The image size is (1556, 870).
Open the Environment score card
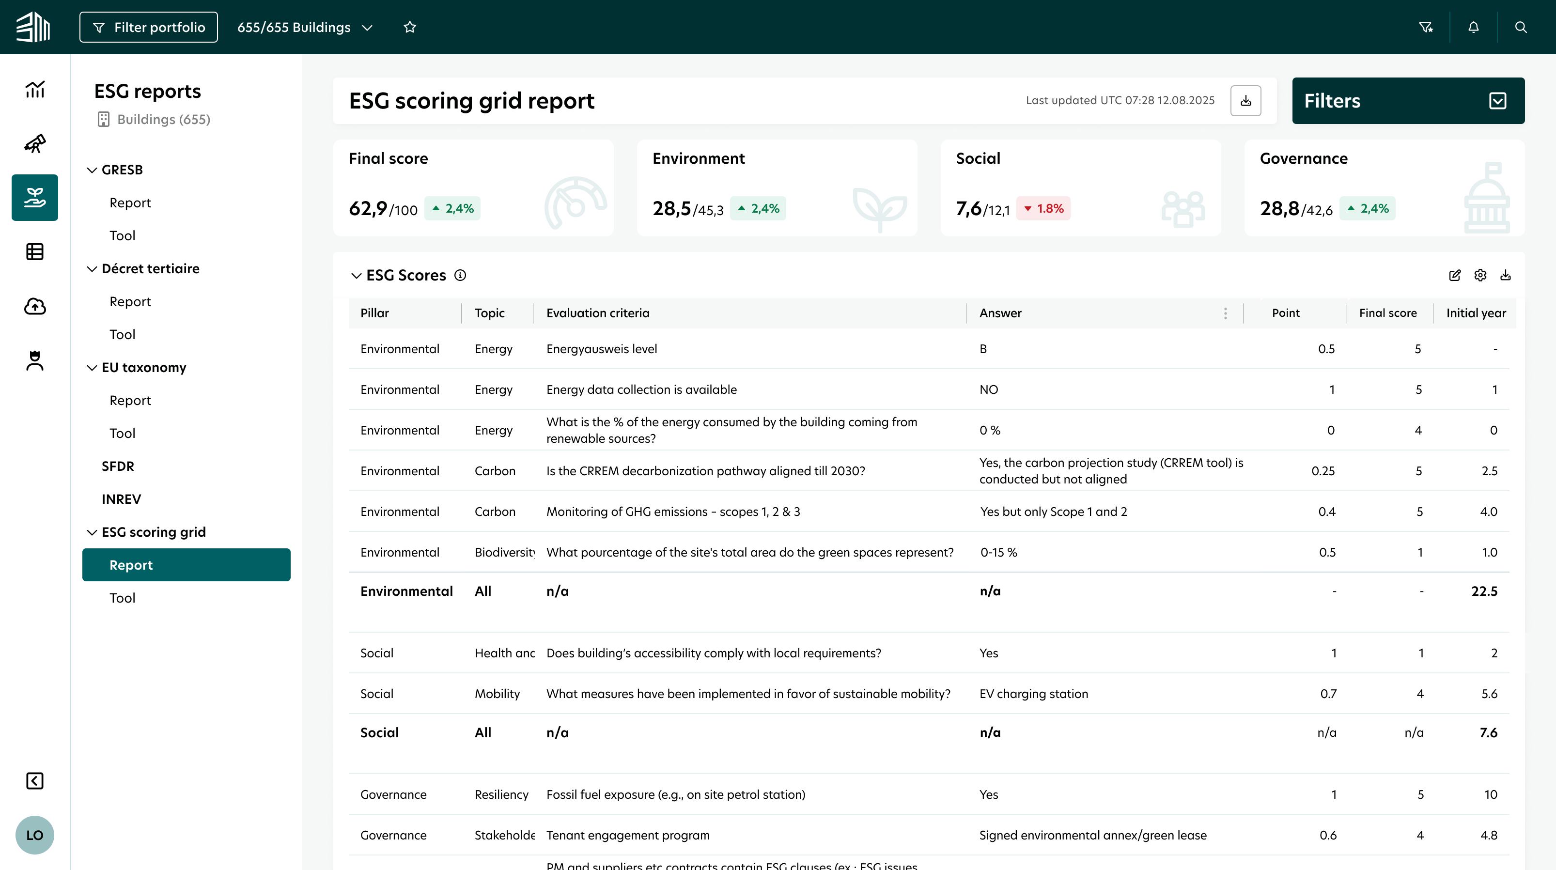click(777, 188)
